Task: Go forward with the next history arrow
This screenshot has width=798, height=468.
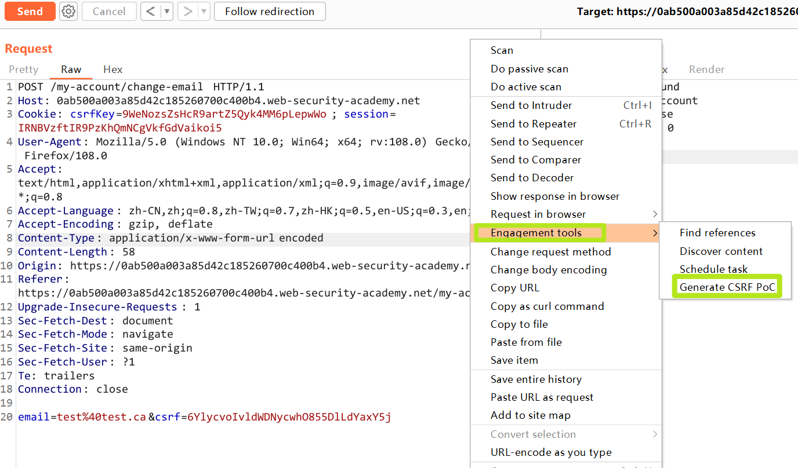Action: 188,11
